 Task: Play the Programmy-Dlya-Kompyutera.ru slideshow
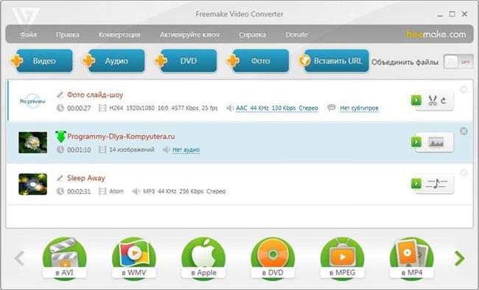tap(416, 142)
